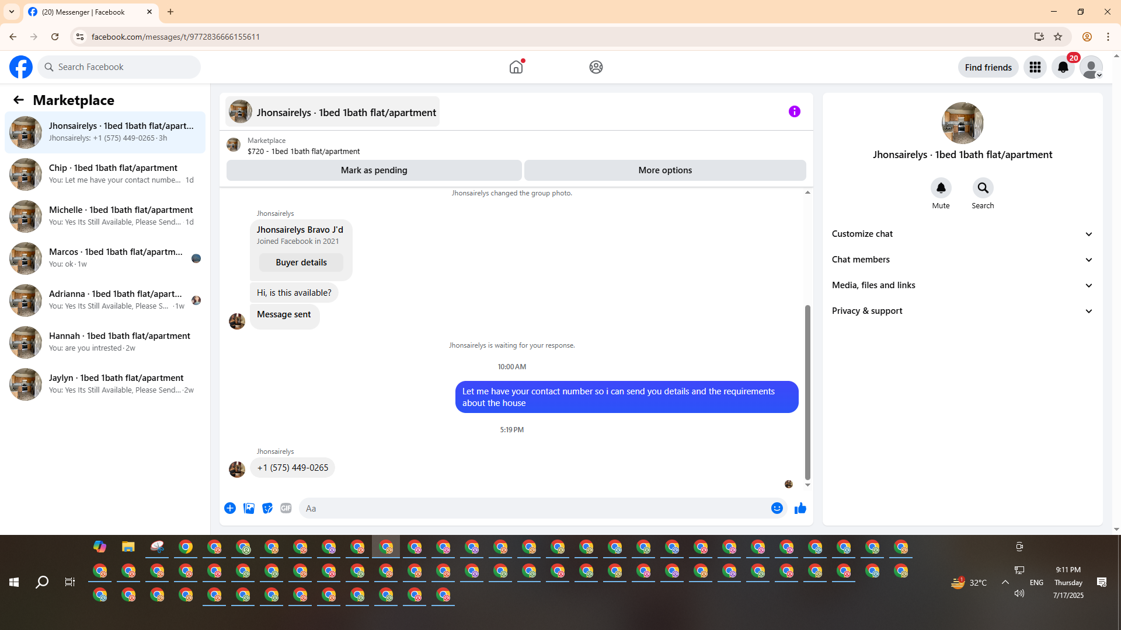1121x630 pixels.
Task: Open Task View on the taskbar
Action: (70, 582)
